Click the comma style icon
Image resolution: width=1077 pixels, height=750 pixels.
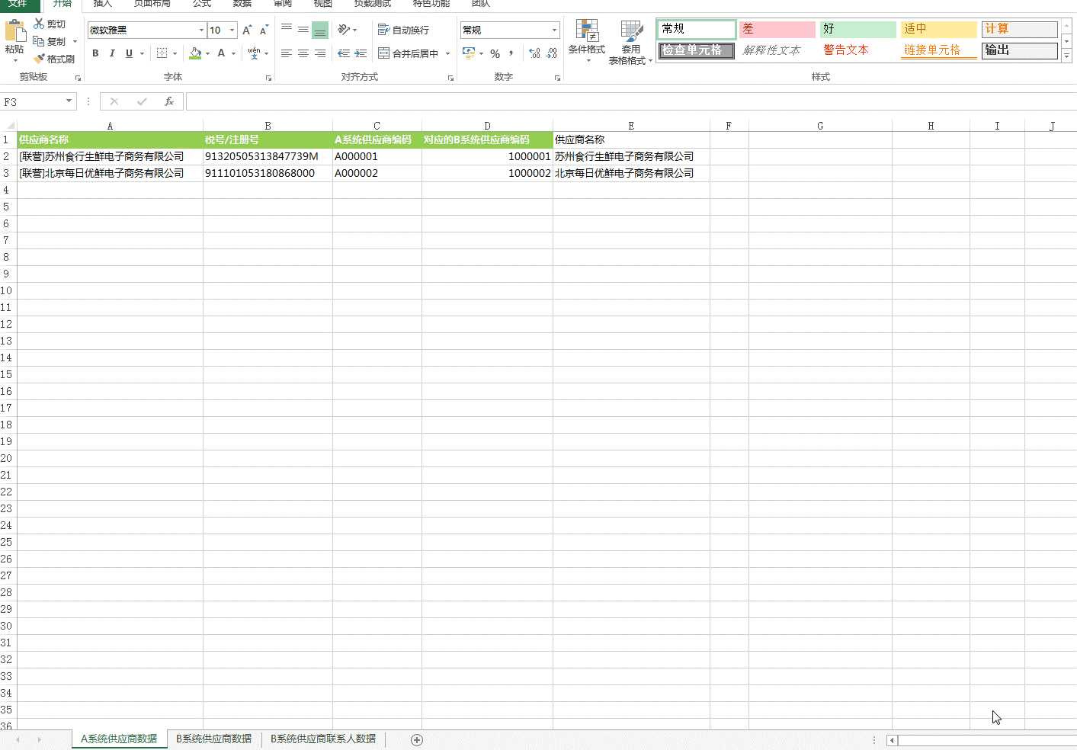click(x=511, y=53)
